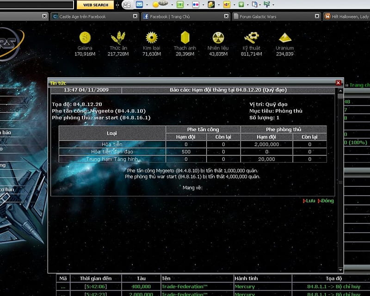This screenshot has width=370, height=296.
Task: Click the green up-arrow toolbar icon
Action: (x=180, y=5)
